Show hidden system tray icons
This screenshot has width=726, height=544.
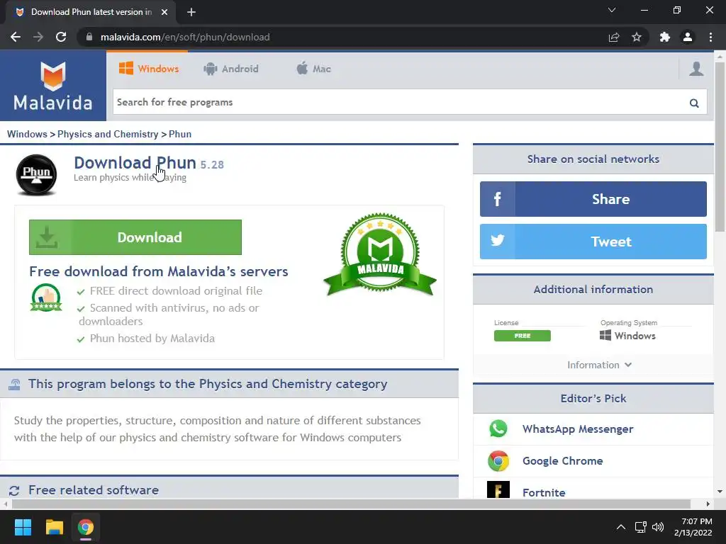tap(621, 527)
